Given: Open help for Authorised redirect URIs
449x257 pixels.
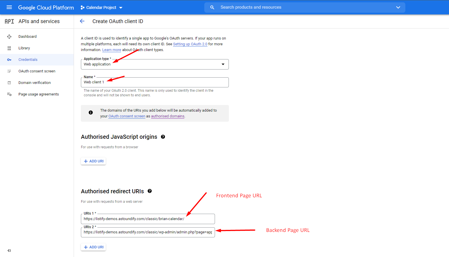Looking at the screenshot, I should pos(150,191).
